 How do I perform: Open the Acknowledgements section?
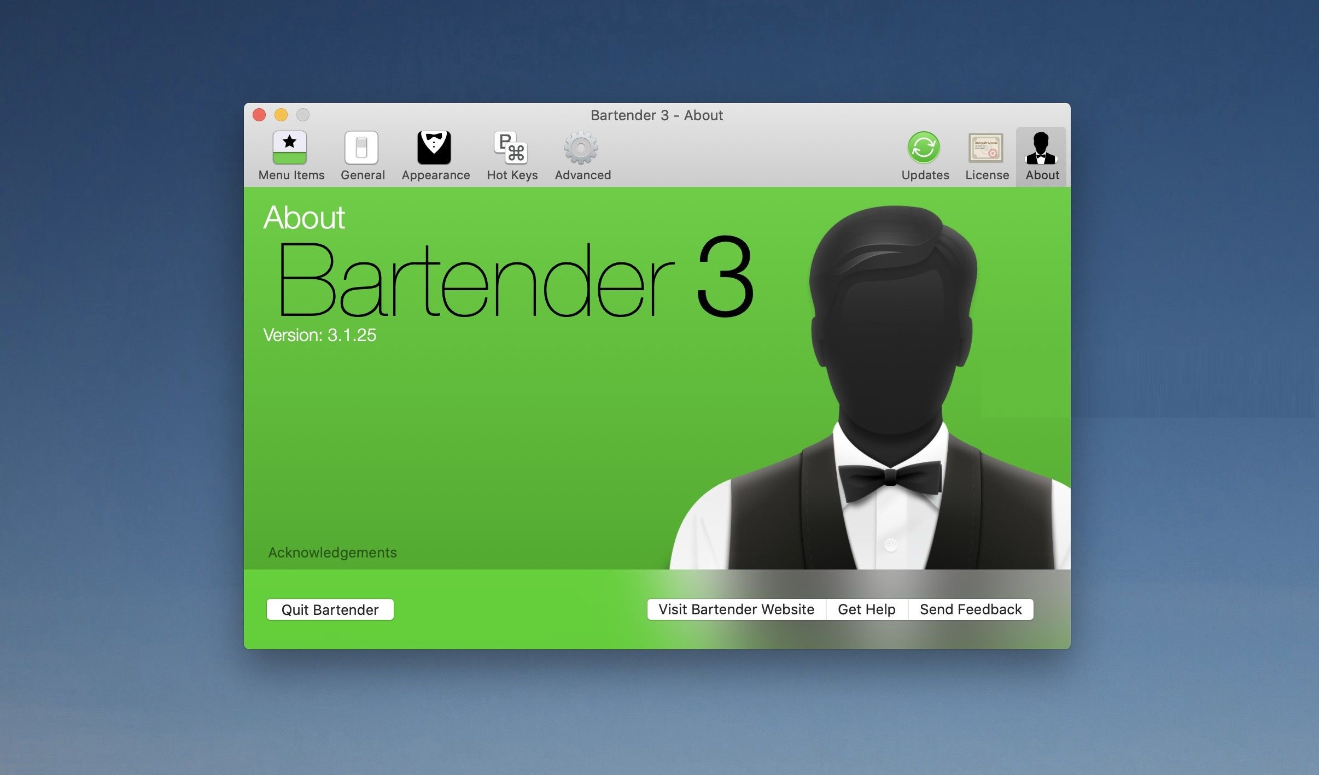pyautogui.click(x=331, y=553)
